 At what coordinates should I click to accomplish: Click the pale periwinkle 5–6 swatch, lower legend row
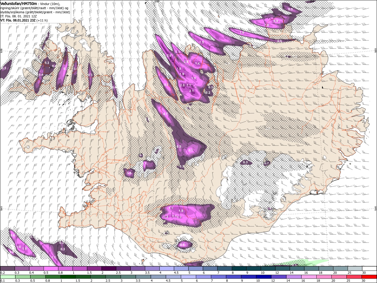[188, 277]
